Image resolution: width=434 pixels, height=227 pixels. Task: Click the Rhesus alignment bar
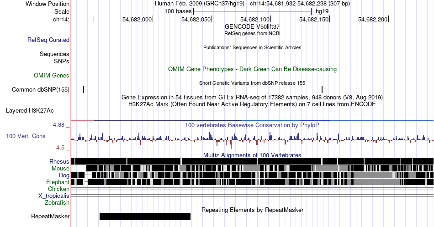252,161
